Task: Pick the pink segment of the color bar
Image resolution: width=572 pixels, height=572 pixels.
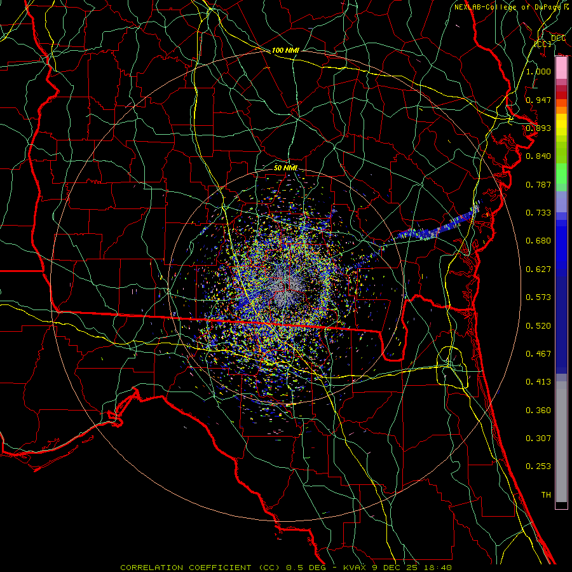Action: tap(561, 68)
